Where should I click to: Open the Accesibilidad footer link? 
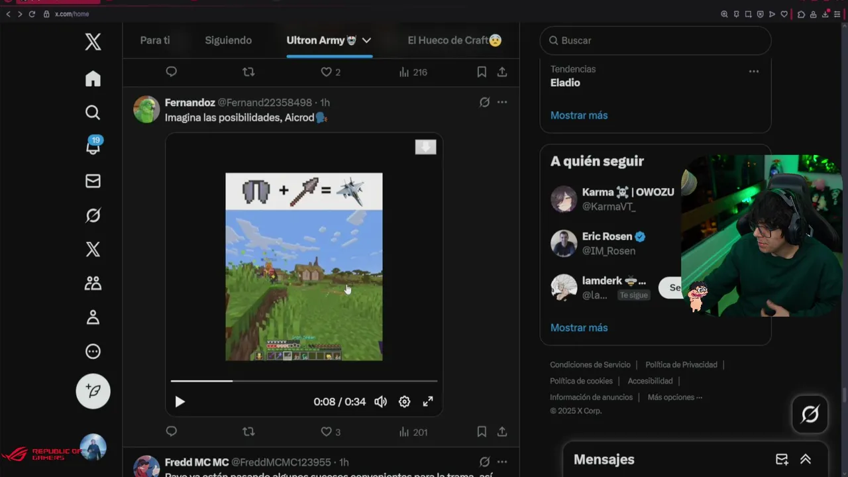[650, 381]
